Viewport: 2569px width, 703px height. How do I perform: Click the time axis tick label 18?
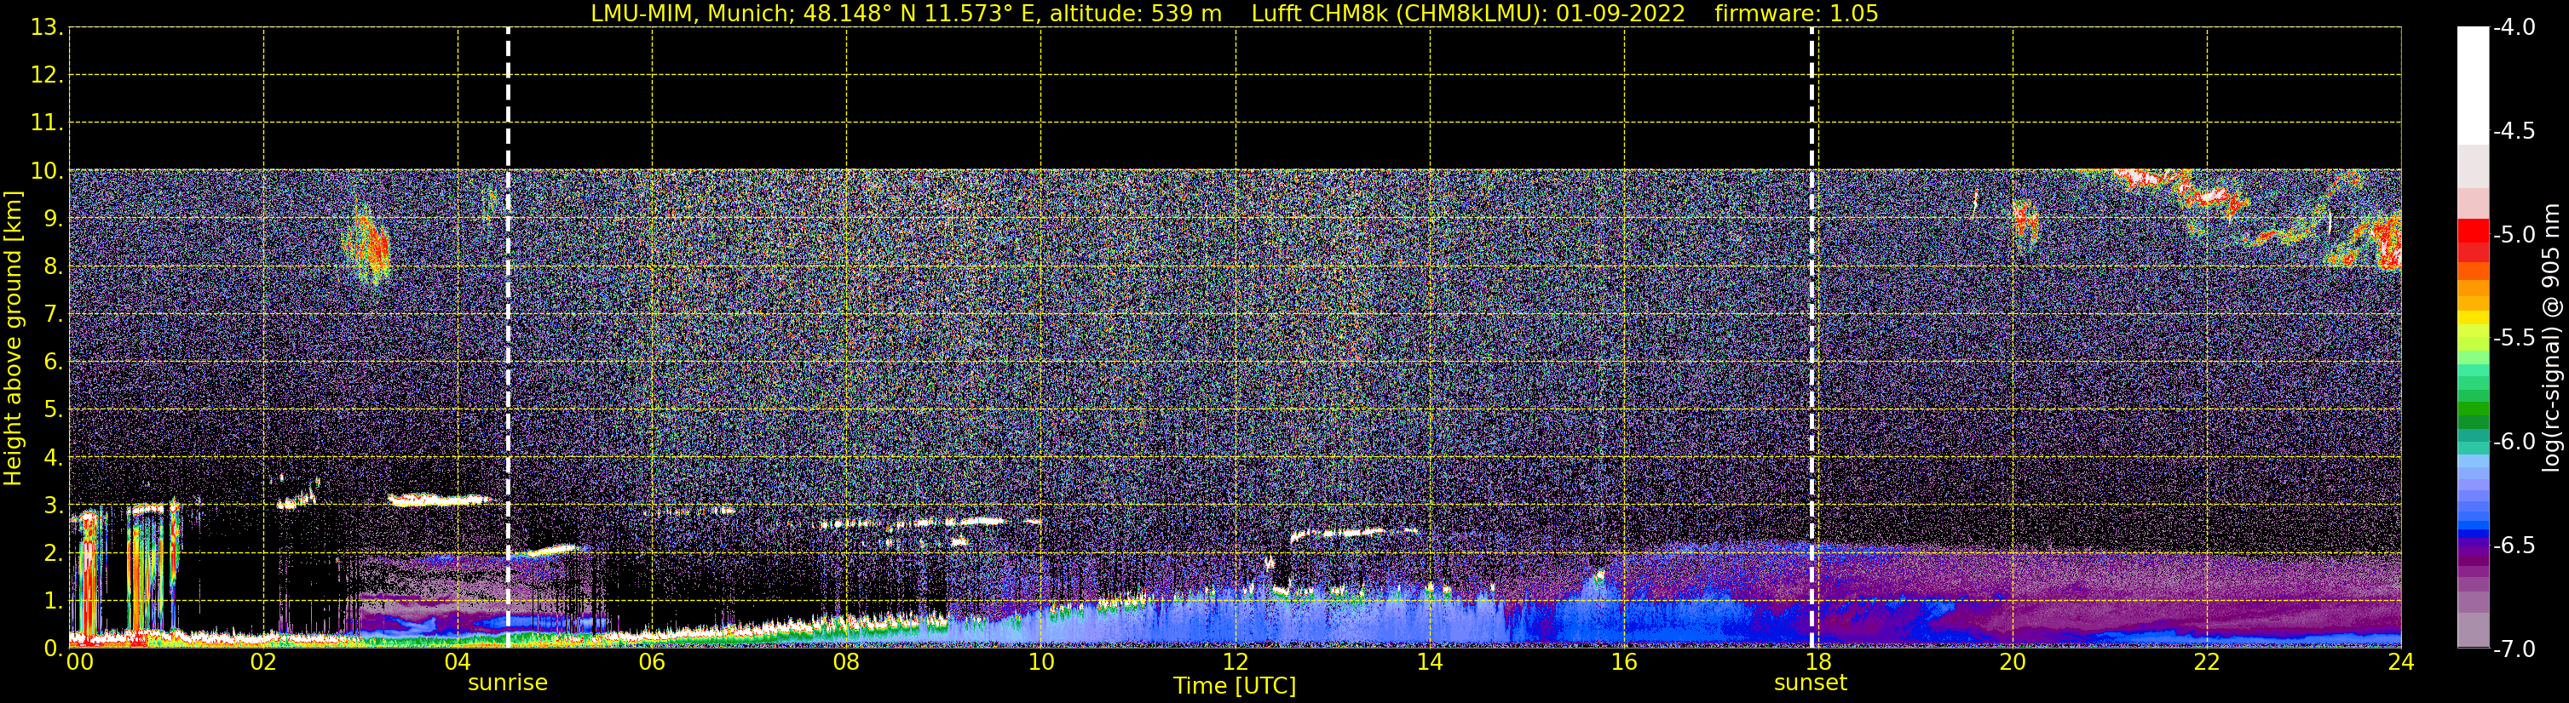click(1819, 662)
